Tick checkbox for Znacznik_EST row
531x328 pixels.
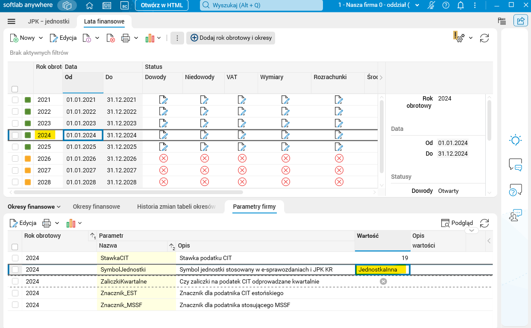(15, 293)
